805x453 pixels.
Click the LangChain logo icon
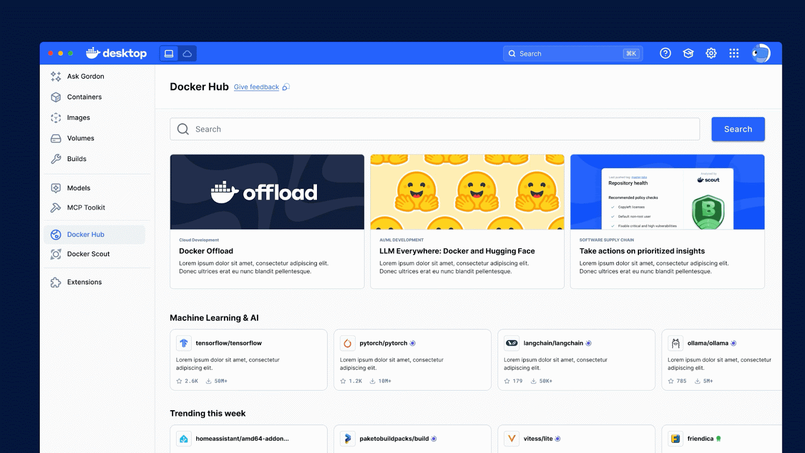pyautogui.click(x=512, y=343)
